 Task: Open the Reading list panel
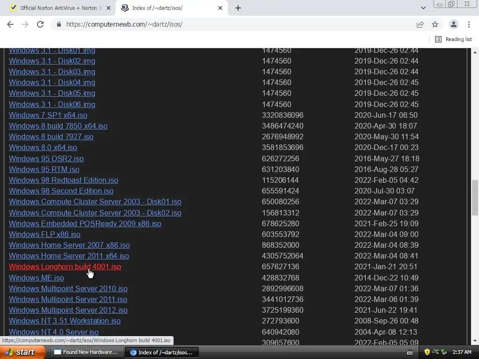[453, 39]
